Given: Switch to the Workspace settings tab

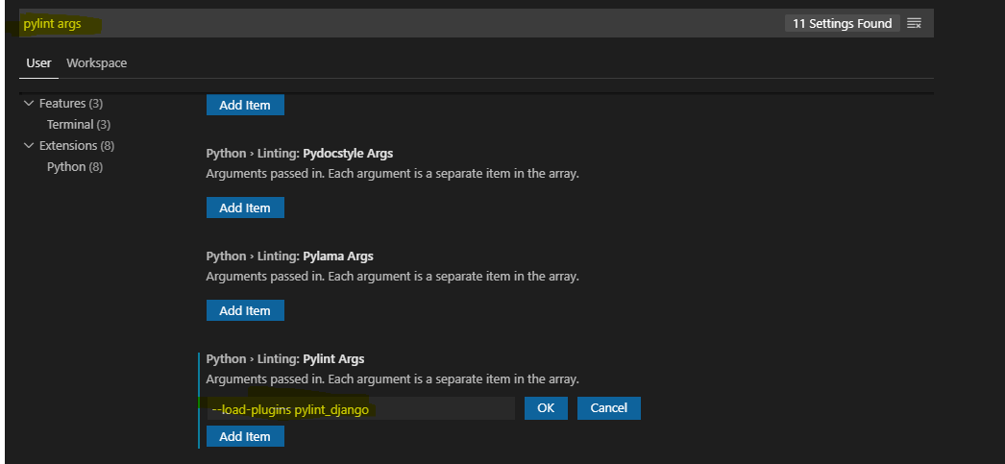Looking at the screenshot, I should (x=96, y=63).
